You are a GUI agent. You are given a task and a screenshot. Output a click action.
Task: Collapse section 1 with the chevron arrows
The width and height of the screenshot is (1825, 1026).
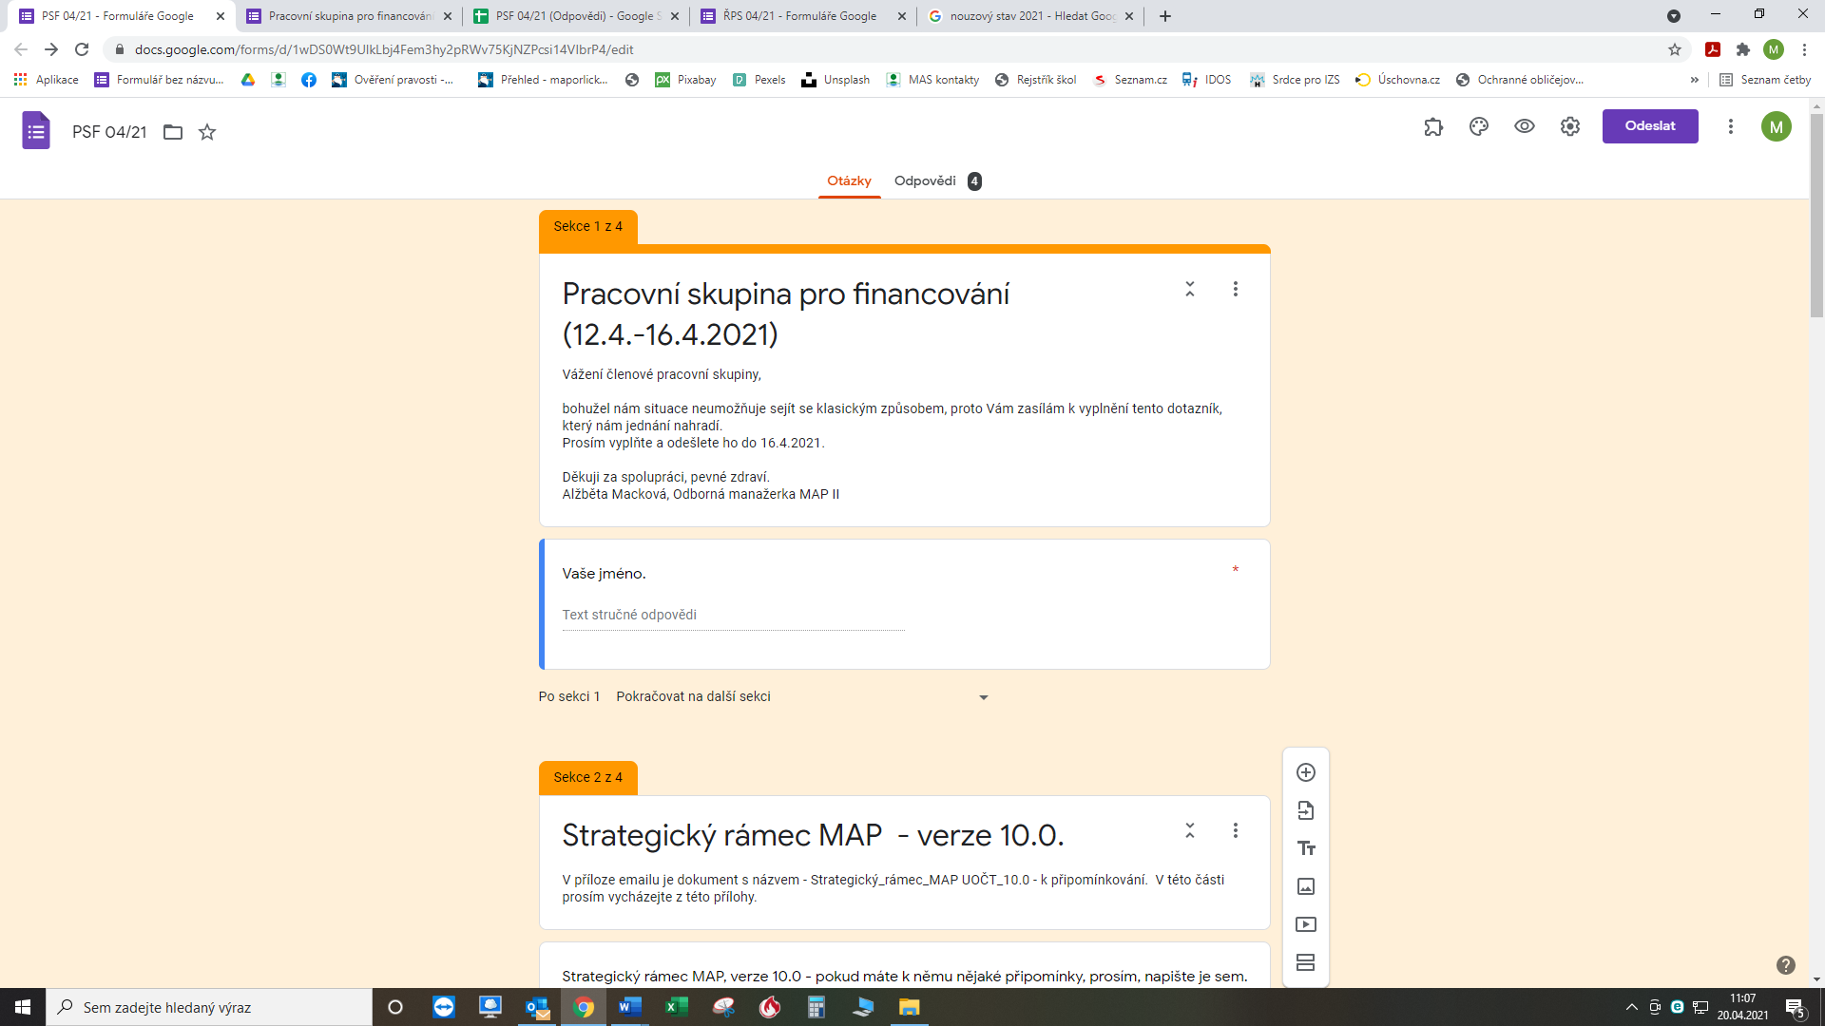(x=1190, y=289)
